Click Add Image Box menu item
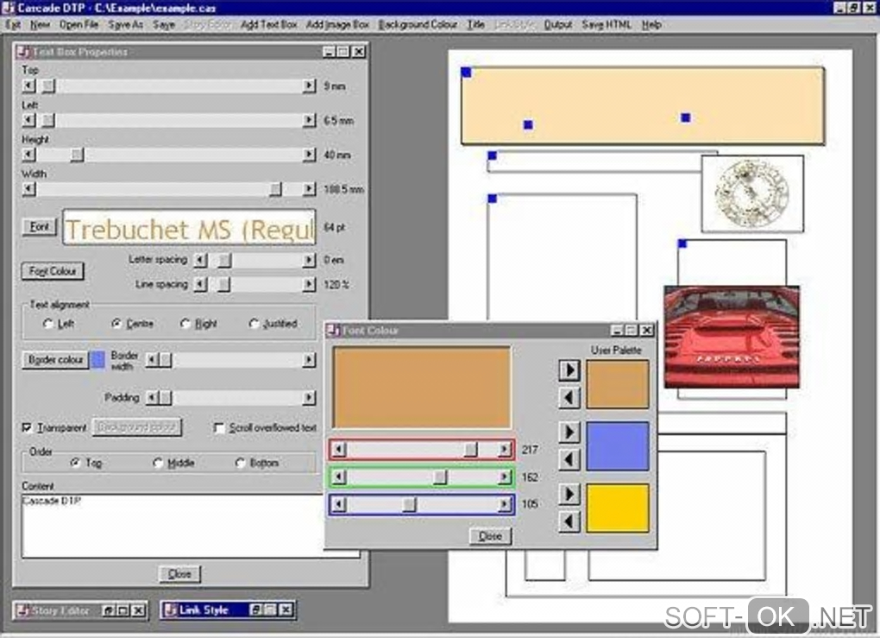The height and width of the screenshot is (638, 880). click(x=337, y=25)
